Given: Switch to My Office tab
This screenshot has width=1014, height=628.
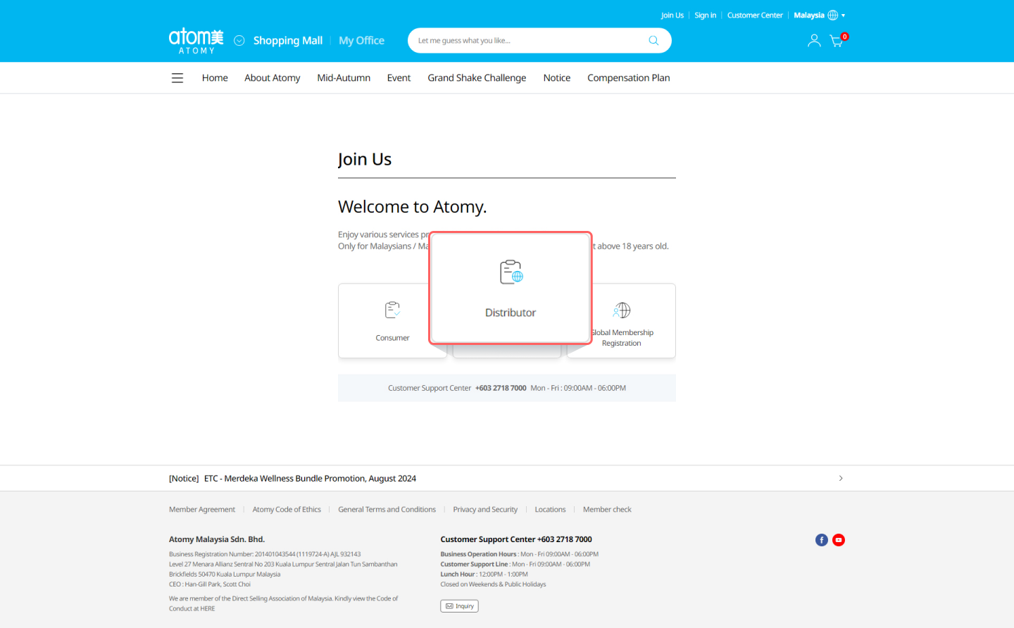Looking at the screenshot, I should tap(362, 41).
